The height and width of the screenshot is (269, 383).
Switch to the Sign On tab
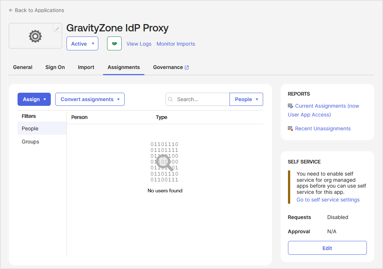[55, 67]
